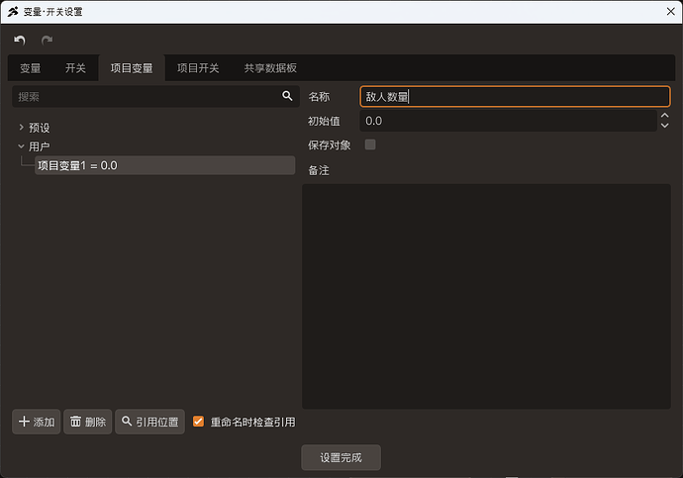Screen dimensions: 683x478
Task: Click the 删除 button
Action: click(87, 422)
